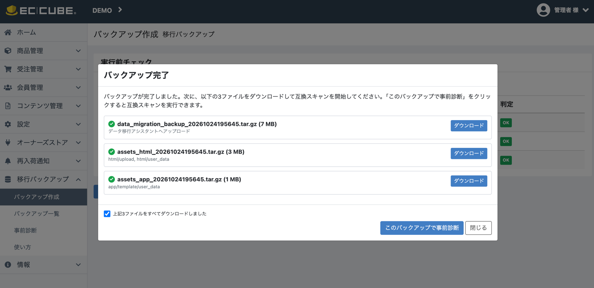Open the 管理者 様 dropdown arrow
Viewport: 594px width, 288px height.
pyautogui.click(x=585, y=10)
